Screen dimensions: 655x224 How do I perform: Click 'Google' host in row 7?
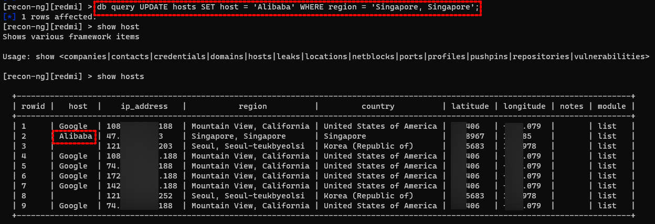click(73, 186)
